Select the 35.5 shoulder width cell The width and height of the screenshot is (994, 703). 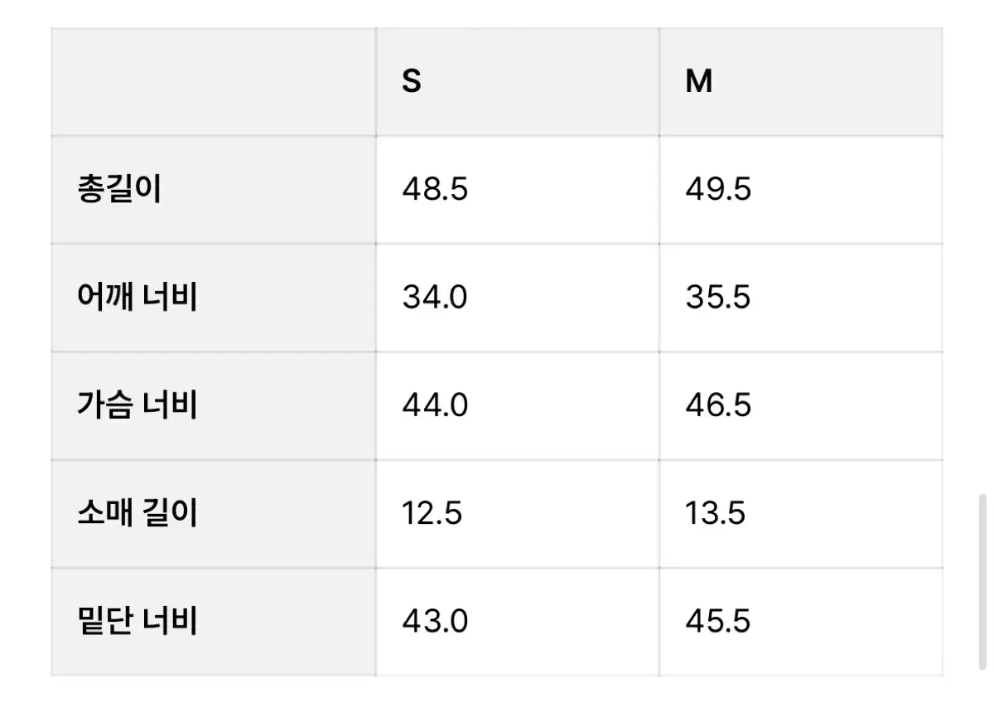[801, 298]
